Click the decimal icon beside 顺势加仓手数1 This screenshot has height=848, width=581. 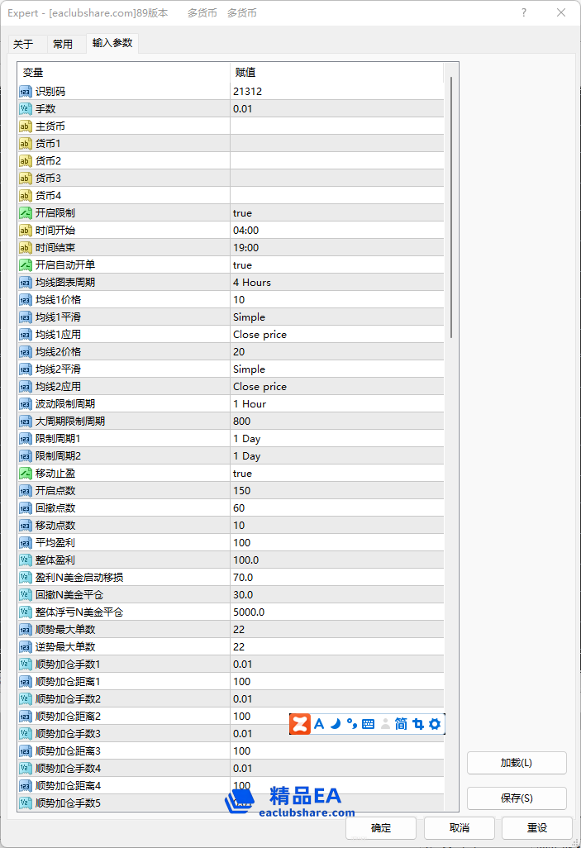26,665
